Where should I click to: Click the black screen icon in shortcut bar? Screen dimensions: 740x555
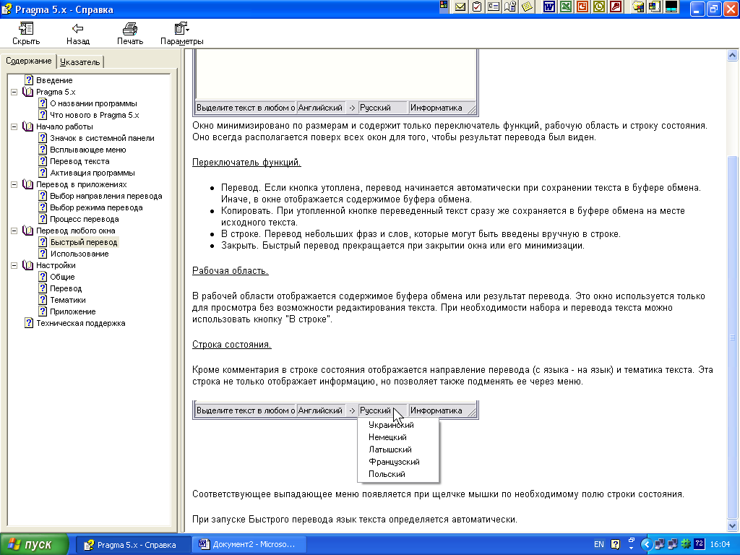point(671,7)
